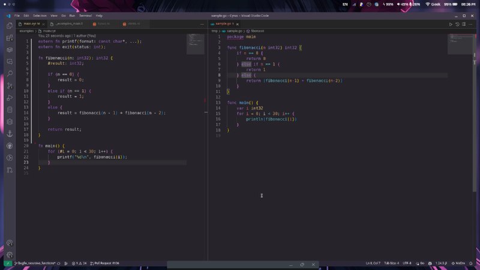
Task: Open the Terminal menu
Action: tap(85, 16)
